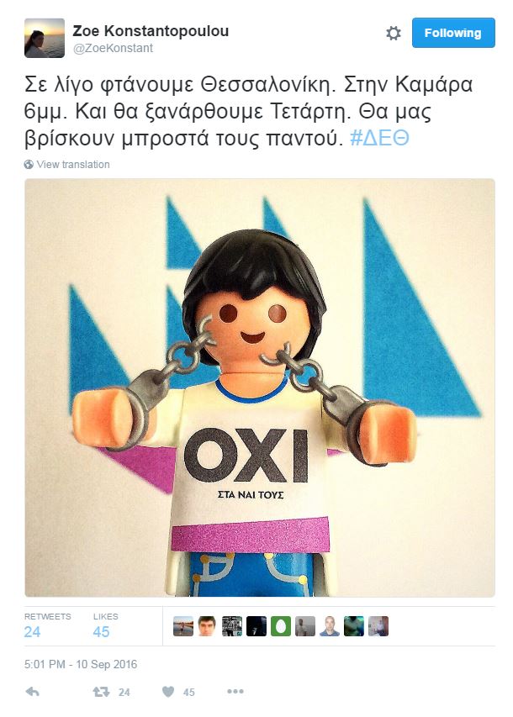Viewport: 513px width, 717px height.
Task: Open the tweet timestamp 5:01 PM - 10 Sep 2016
Action: [x=81, y=664]
